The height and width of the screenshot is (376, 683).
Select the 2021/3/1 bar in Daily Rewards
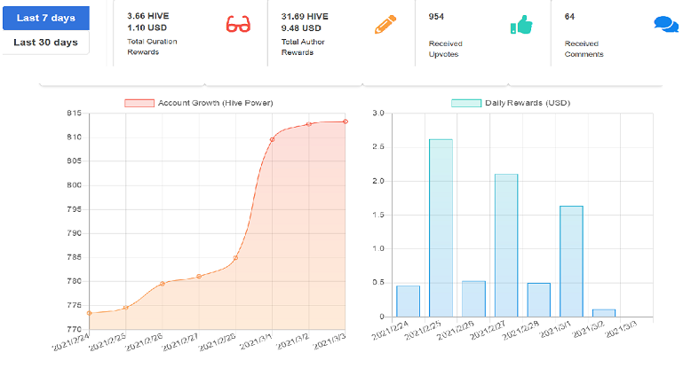click(x=571, y=262)
